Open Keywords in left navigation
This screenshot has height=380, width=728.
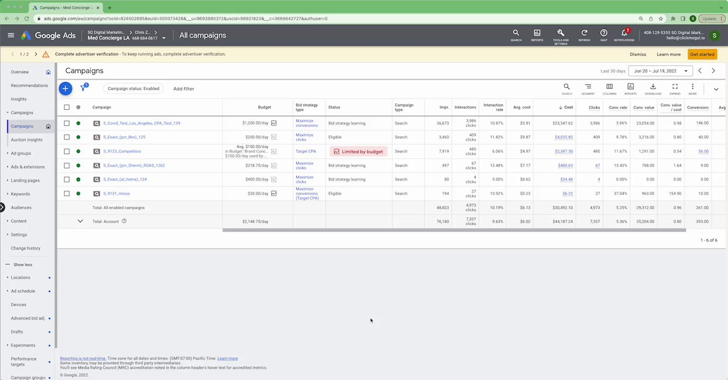pyautogui.click(x=21, y=194)
